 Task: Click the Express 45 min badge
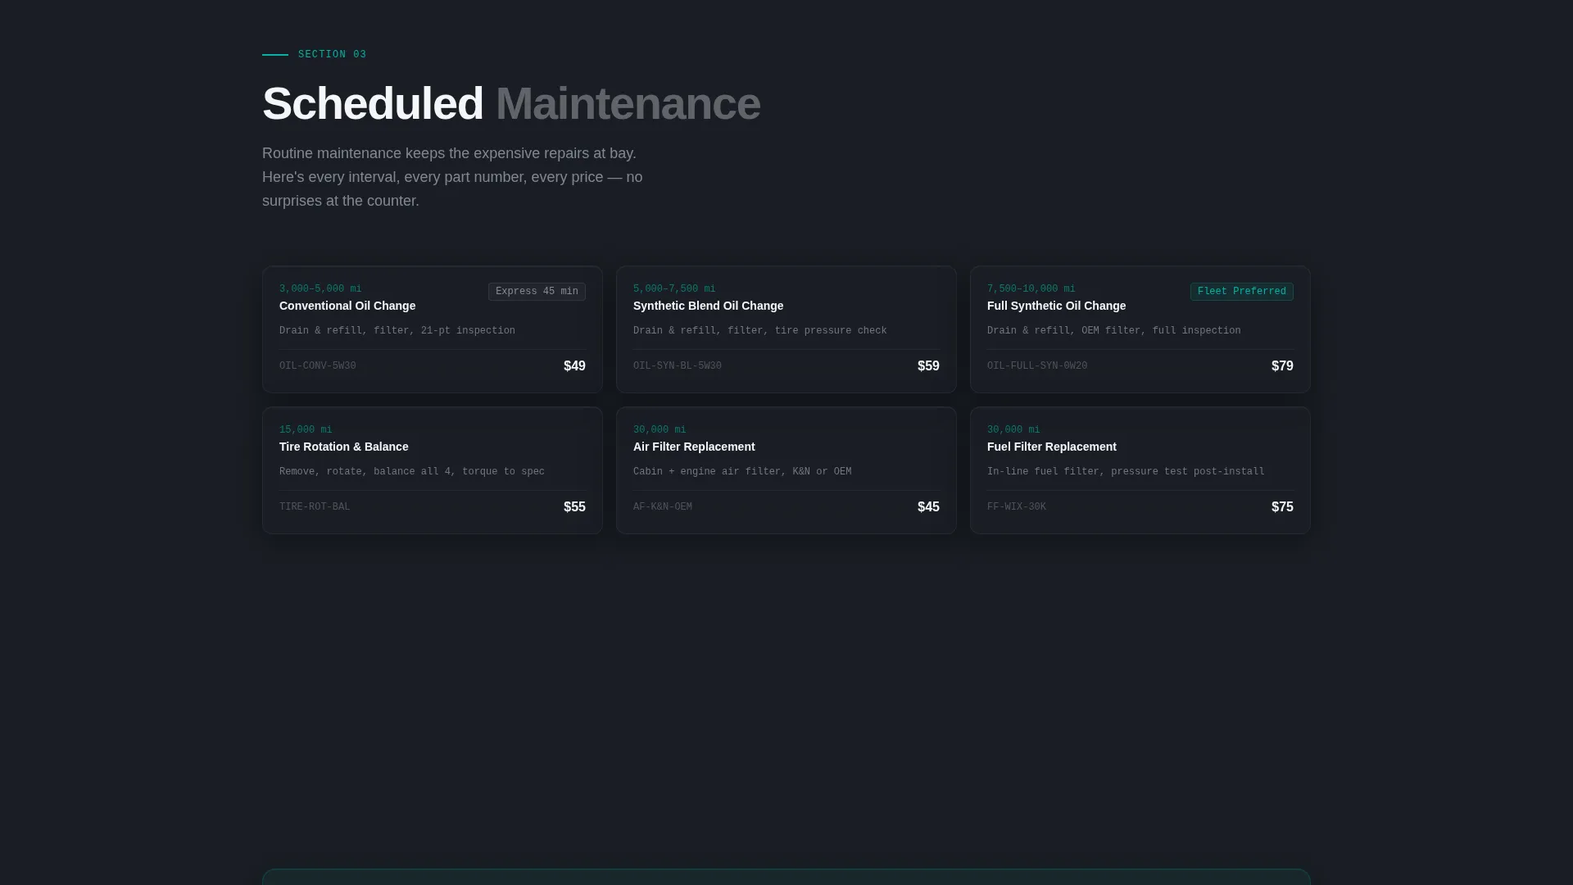point(537,292)
